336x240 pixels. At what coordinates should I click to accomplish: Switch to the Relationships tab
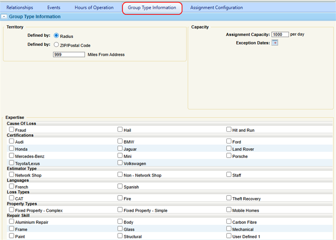(x=20, y=8)
